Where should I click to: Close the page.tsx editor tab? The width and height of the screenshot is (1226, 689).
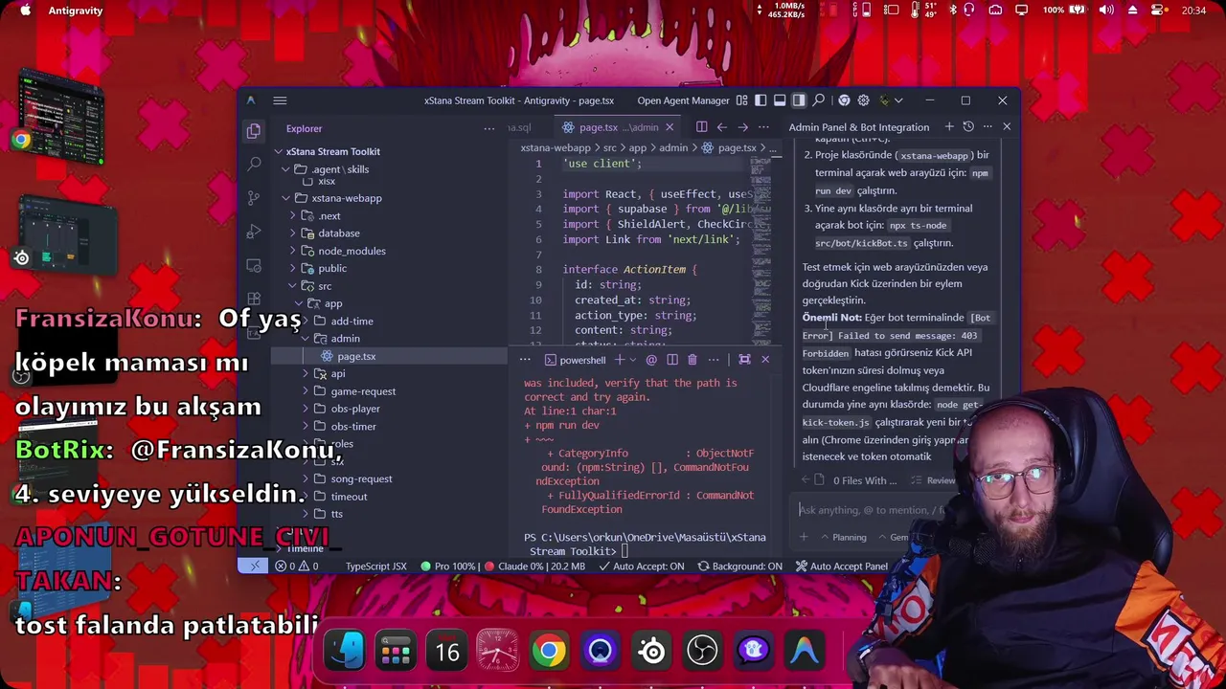(670, 127)
